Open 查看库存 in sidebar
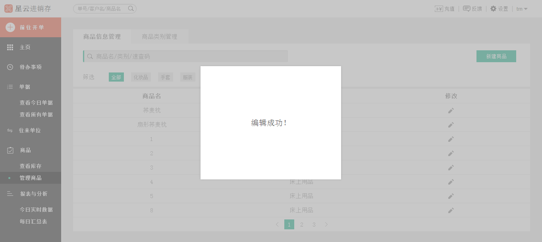The height and width of the screenshot is (242, 542). (x=31, y=166)
